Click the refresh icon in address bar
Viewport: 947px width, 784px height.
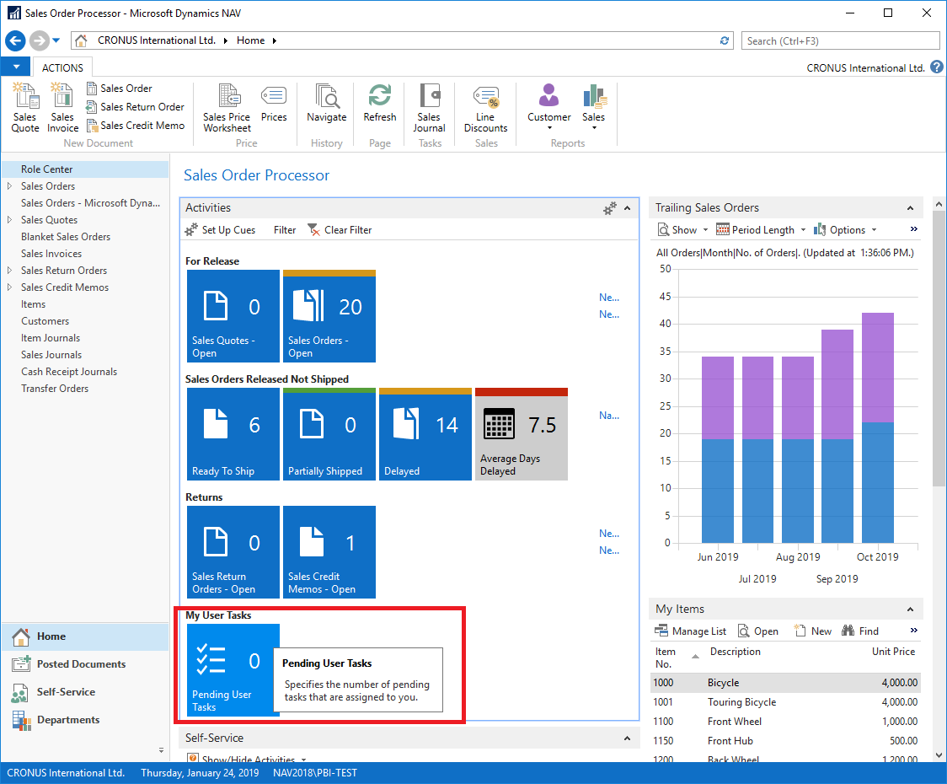click(x=724, y=40)
